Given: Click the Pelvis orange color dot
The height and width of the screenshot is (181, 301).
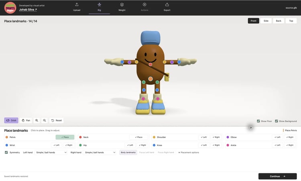Looking at the screenshot, I should 7,137.
